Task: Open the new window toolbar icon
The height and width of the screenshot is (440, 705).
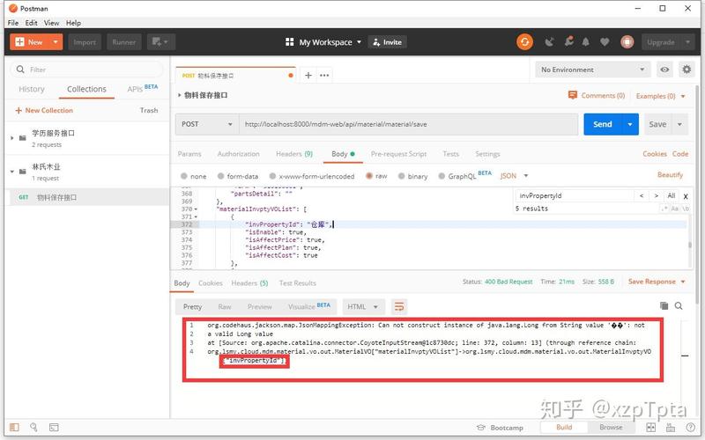Action: [160, 42]
